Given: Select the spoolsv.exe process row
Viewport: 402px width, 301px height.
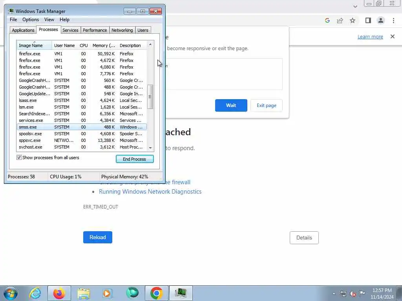Looking at the screenshot, I should point(82,134).
